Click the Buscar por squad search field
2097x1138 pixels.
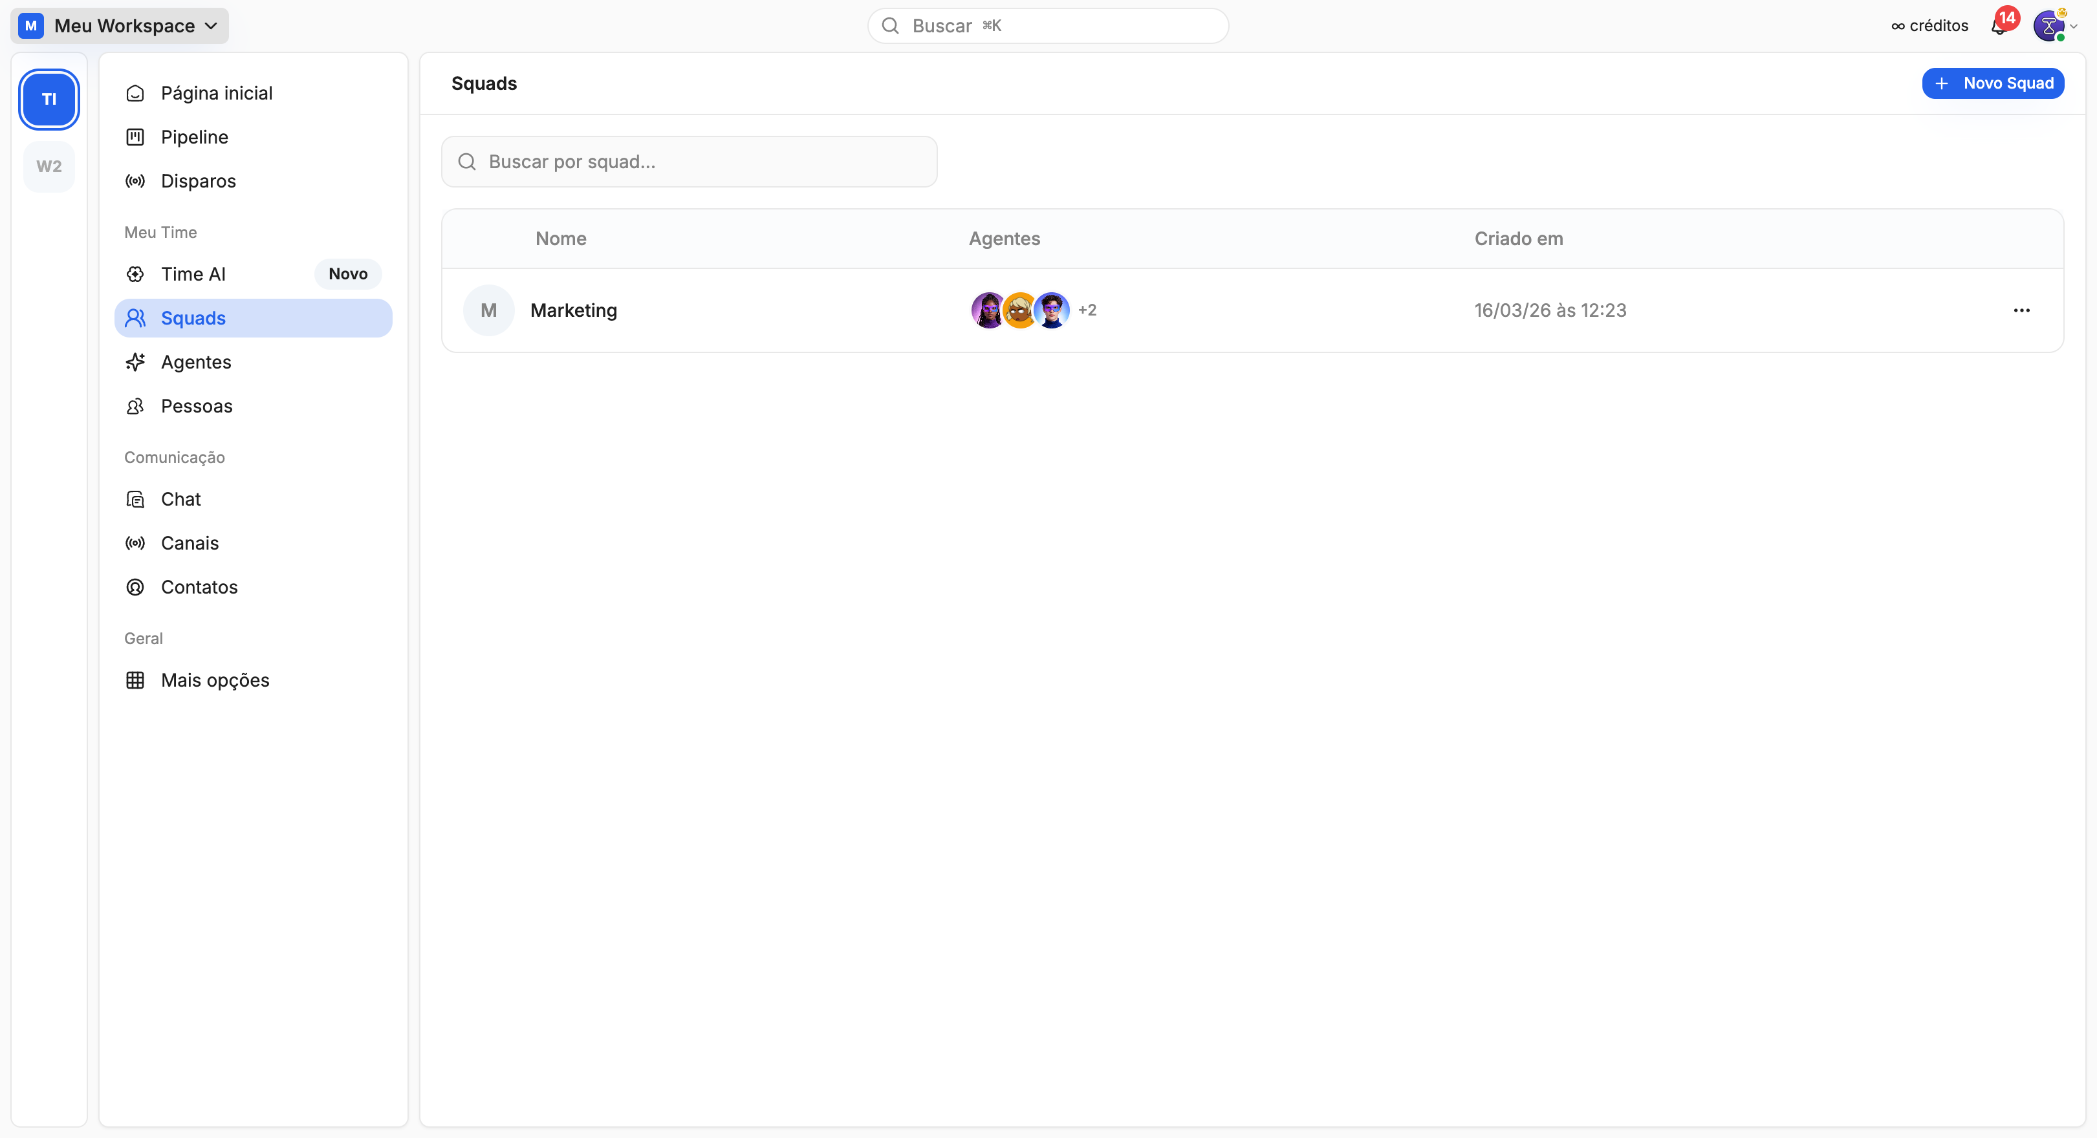[689, 162]
